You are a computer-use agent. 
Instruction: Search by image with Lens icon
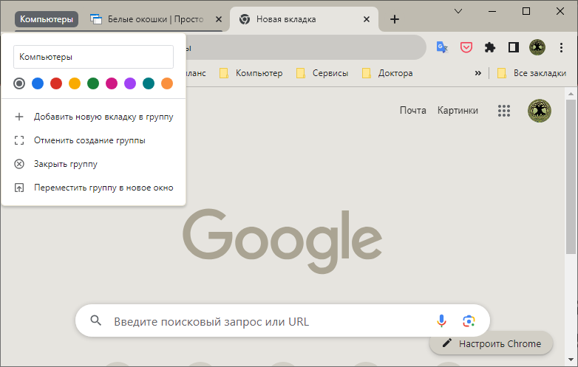pyautogui.click(x=469, y=321)
